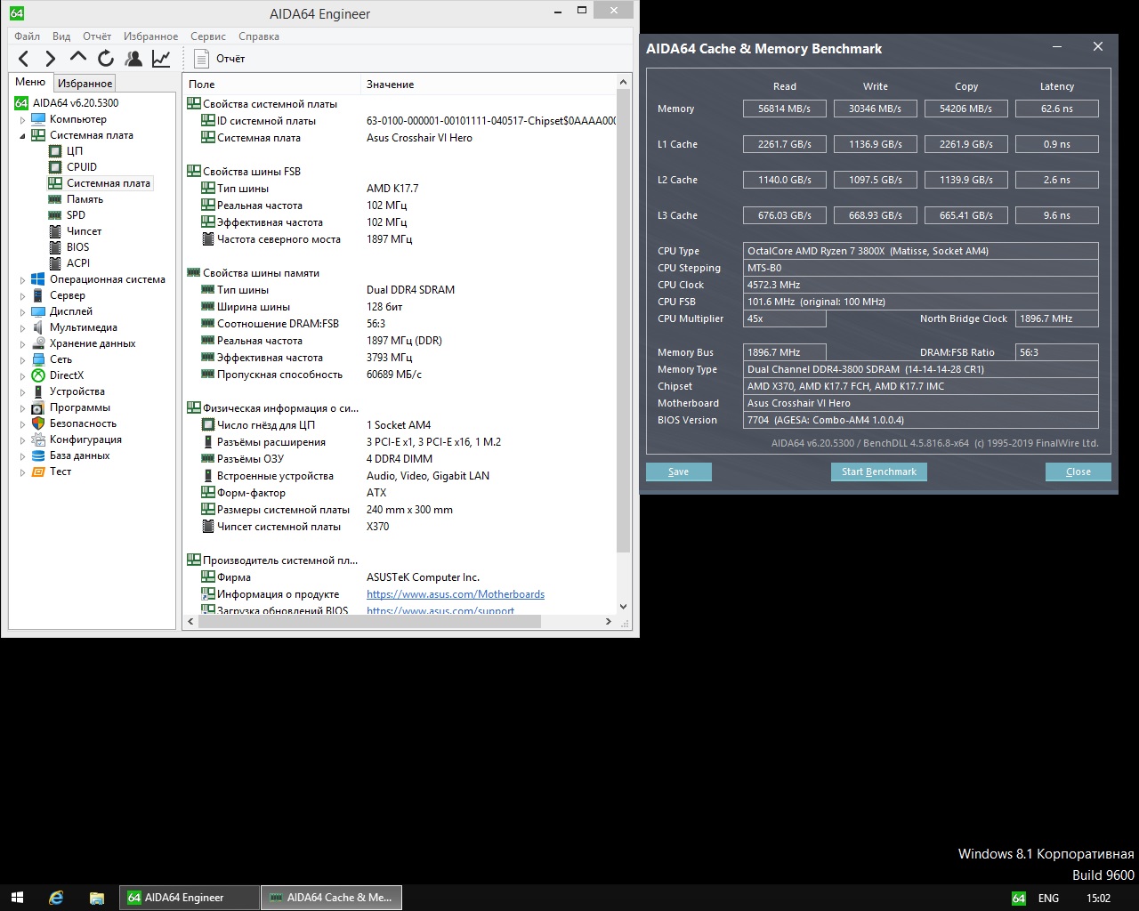The width and height of the screenshot is (1139, 911).
Task: Click the Memory Read 56814 MB/s value
Action: [x=785, y=109]
